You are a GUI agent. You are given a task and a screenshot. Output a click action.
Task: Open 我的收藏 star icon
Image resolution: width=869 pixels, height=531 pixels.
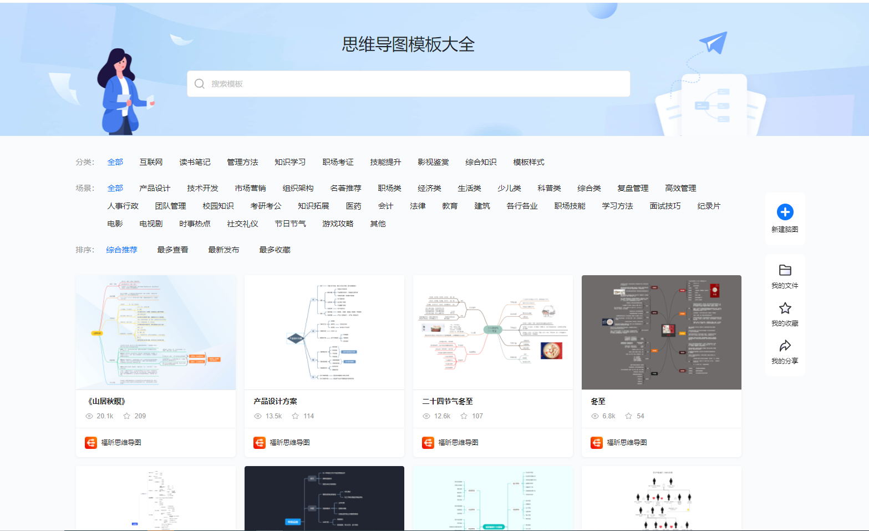(785, 308)
